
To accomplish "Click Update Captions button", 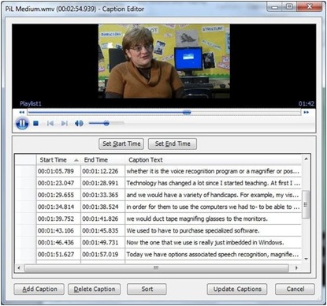I will pyautogui.click(x=237, y=289).
